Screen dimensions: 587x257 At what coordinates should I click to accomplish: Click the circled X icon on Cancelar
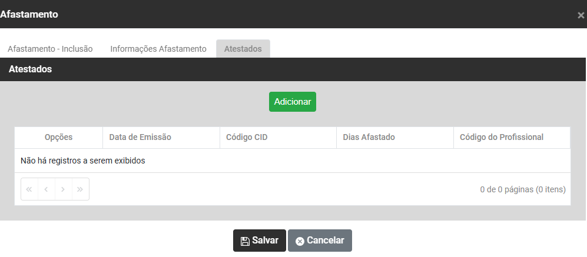click(300, 241)
